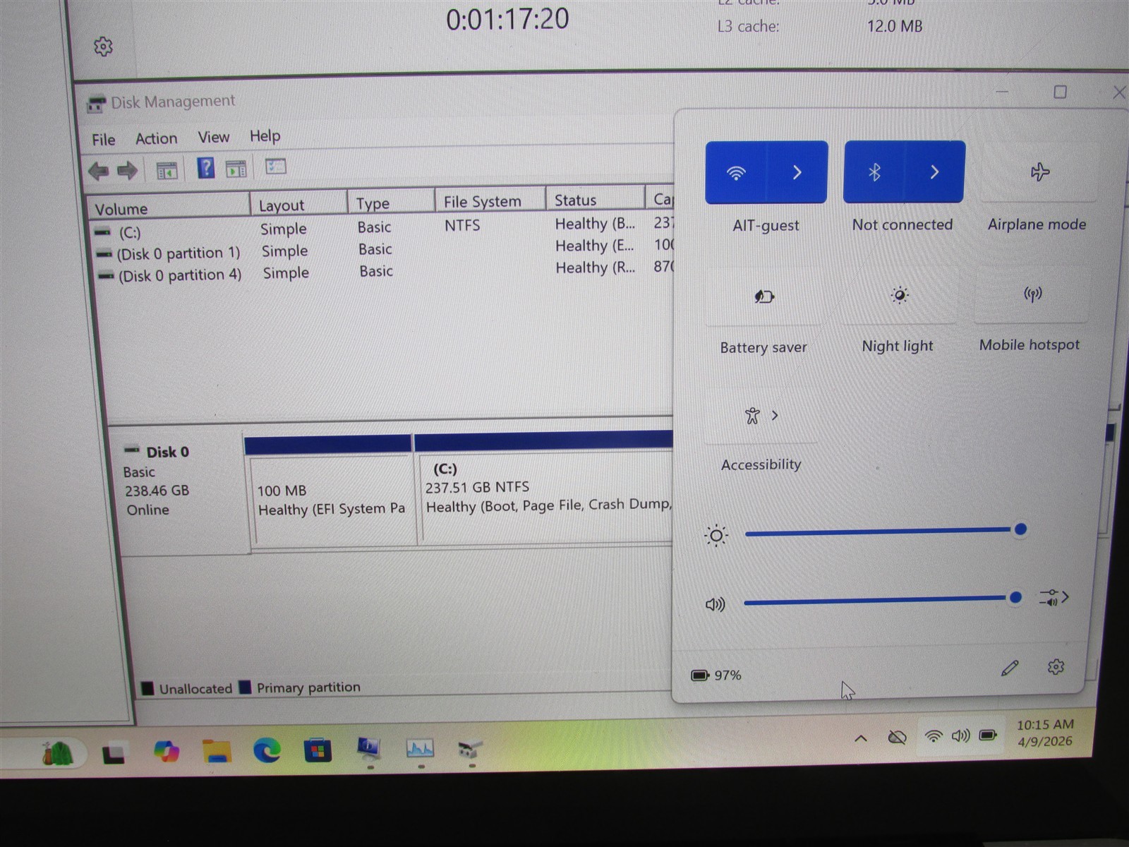Toggle the Wi-Fi quick setting button
This screenshot has width=1129, height=847.
736,172
